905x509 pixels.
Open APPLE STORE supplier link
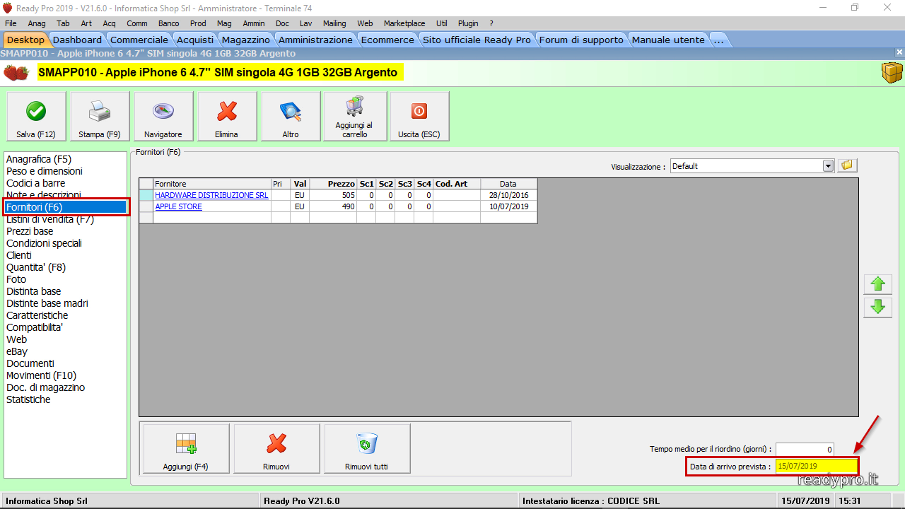click(179, 206)
